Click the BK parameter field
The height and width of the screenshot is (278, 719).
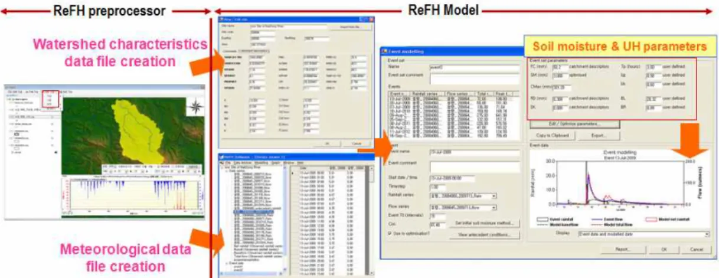[x=560, y=107]
